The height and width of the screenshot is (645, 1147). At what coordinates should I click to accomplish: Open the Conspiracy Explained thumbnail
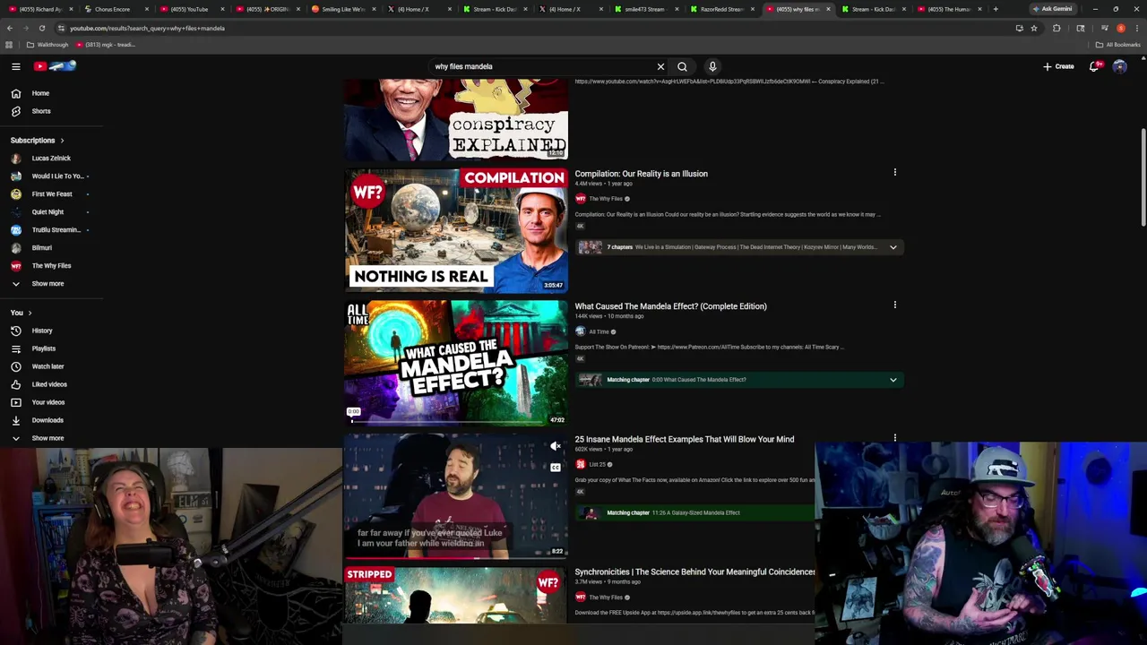pyautogui.click(x=456, y=119)
